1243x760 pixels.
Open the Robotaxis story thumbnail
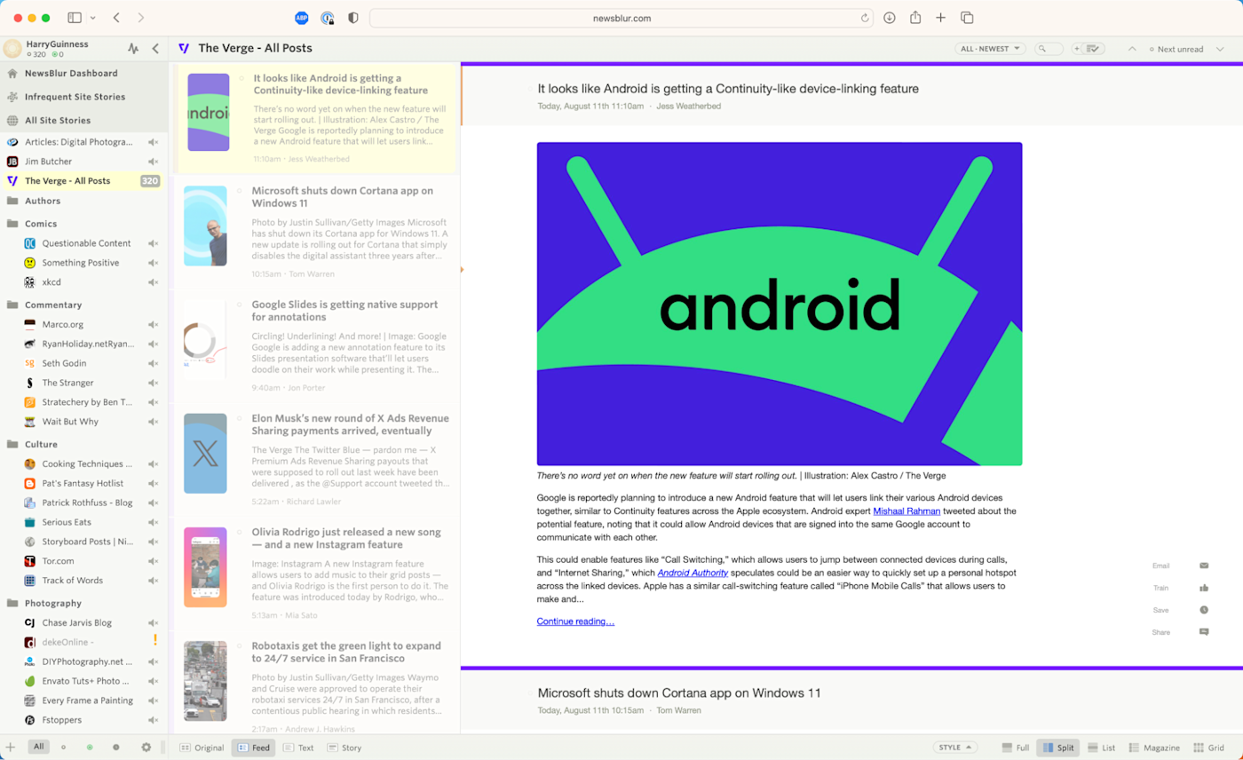pos(205,681)
